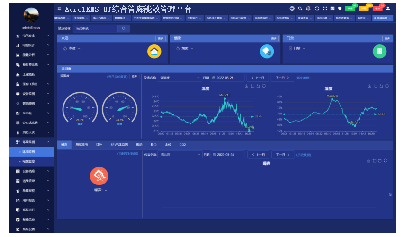
Task: Click the orange noise icon in 噪声 panel
Action: pyautogui.click(x=99, y=176)
